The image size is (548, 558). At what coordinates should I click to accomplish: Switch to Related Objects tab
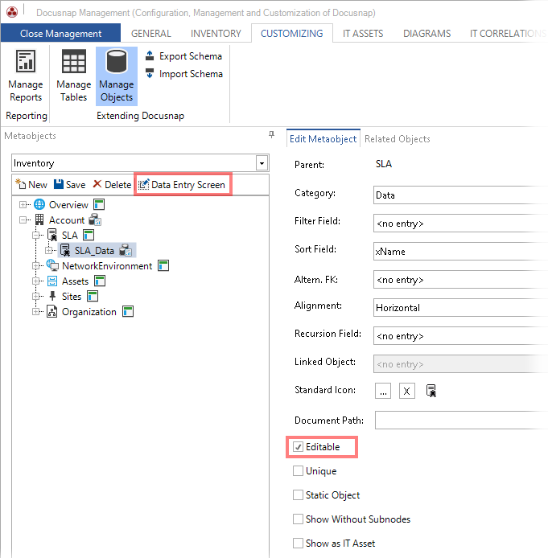pos(398,139)
